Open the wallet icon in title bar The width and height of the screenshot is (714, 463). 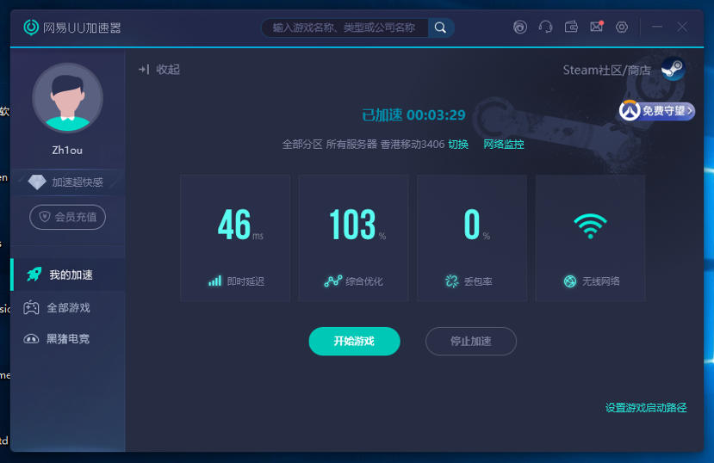click(x=571, y=28)
